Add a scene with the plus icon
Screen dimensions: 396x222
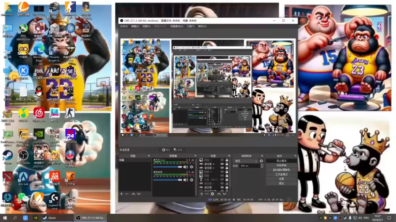[x=121, y=194]
